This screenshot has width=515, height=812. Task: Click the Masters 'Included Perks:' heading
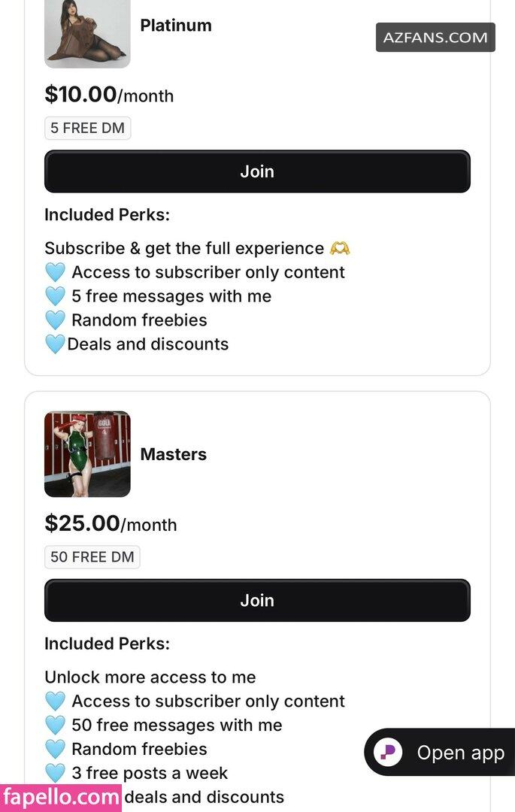click(107, 644)
